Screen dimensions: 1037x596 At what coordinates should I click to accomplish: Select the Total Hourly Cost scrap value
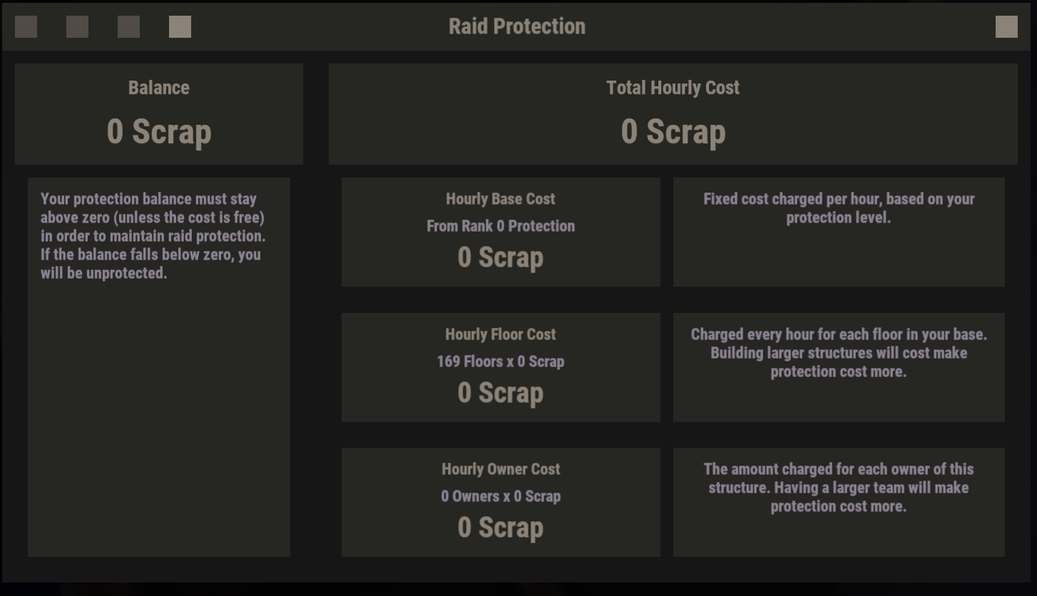click(x=673, y=132)
